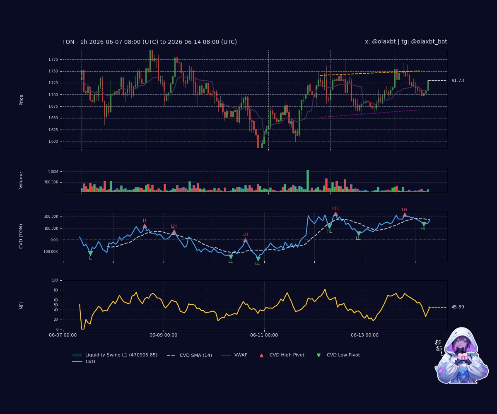Click the '06-11 00:00' date tick
The width and height of the screenshot is (497, 414).
(264, 335)
